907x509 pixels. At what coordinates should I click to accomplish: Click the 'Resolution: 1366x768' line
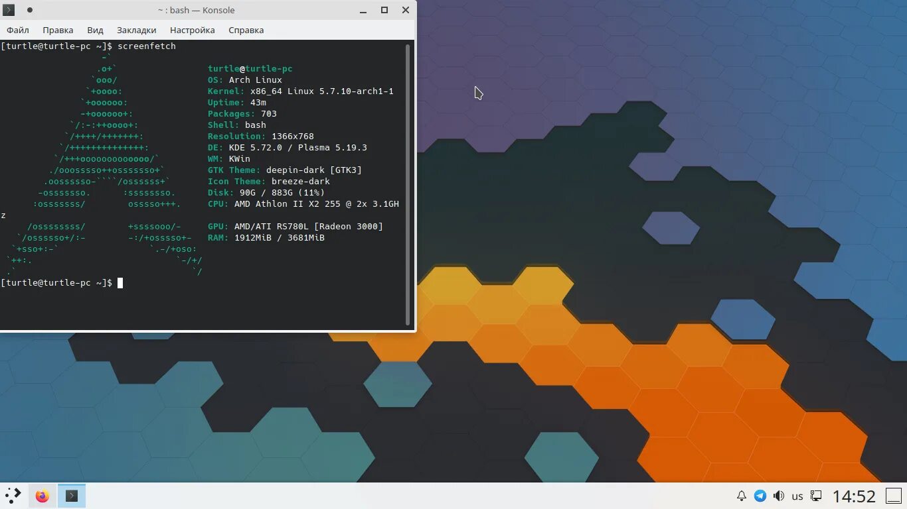tap(261, 137)
